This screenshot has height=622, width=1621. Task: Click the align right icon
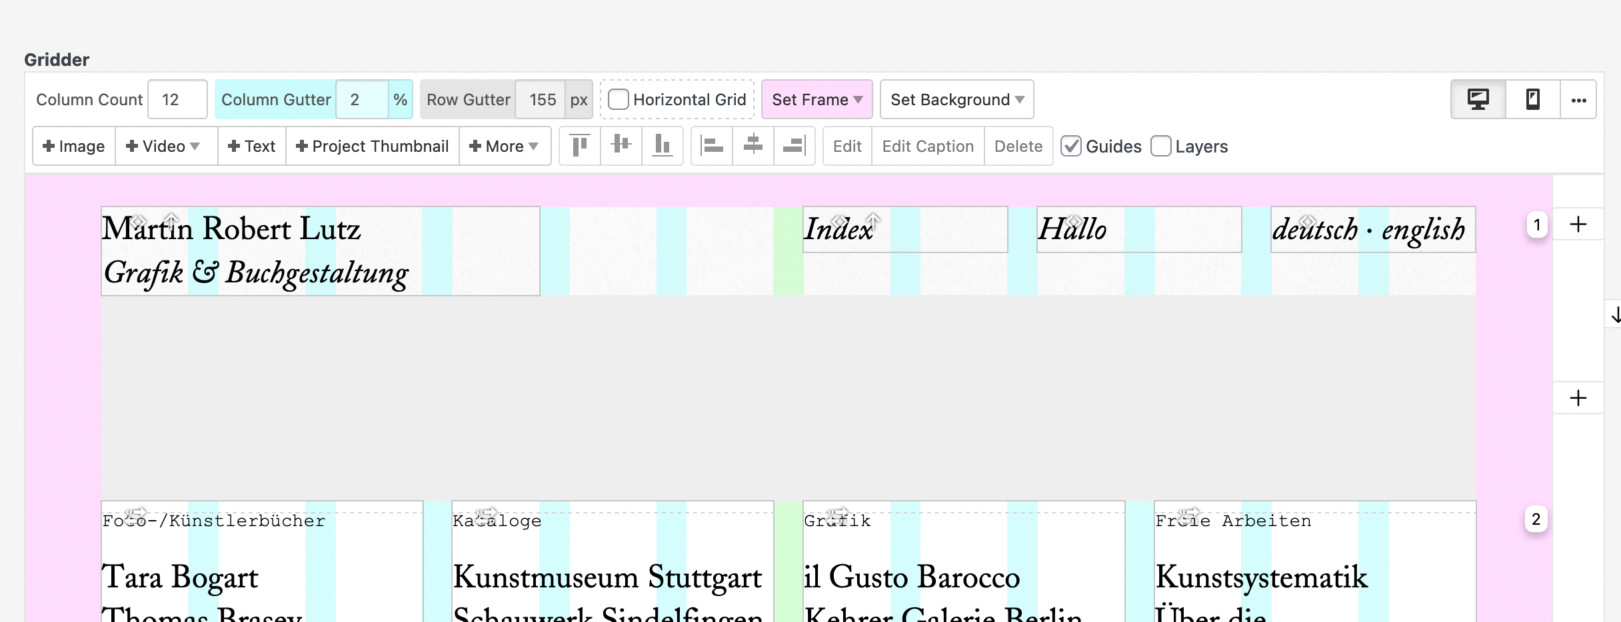pyautogui.click(x=794, y=146)
